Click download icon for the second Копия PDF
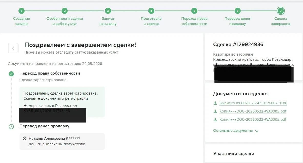Viewport: 303px width, 163px height. [215, 119]
